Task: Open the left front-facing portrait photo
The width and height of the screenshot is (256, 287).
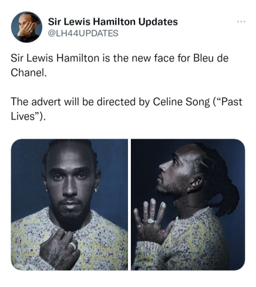Action: (x=69, y=205)
